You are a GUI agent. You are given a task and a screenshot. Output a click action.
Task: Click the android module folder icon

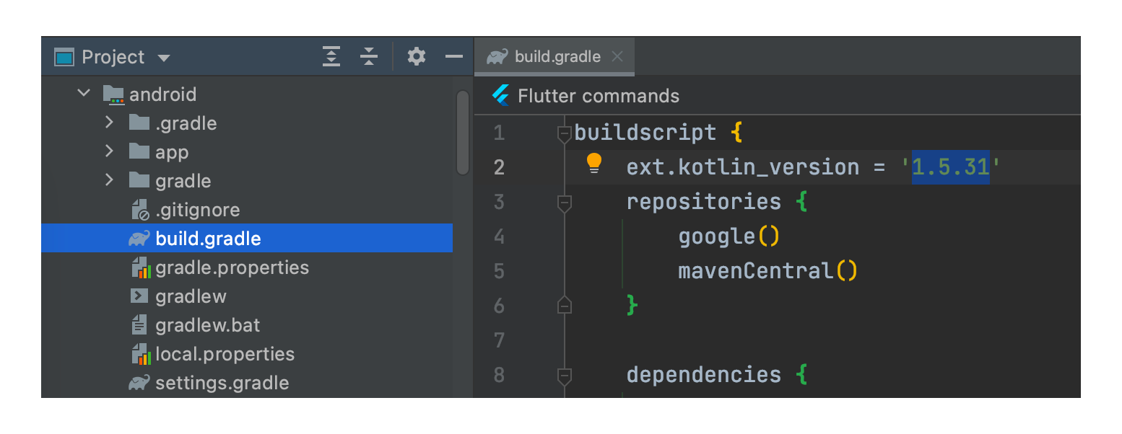114,94
